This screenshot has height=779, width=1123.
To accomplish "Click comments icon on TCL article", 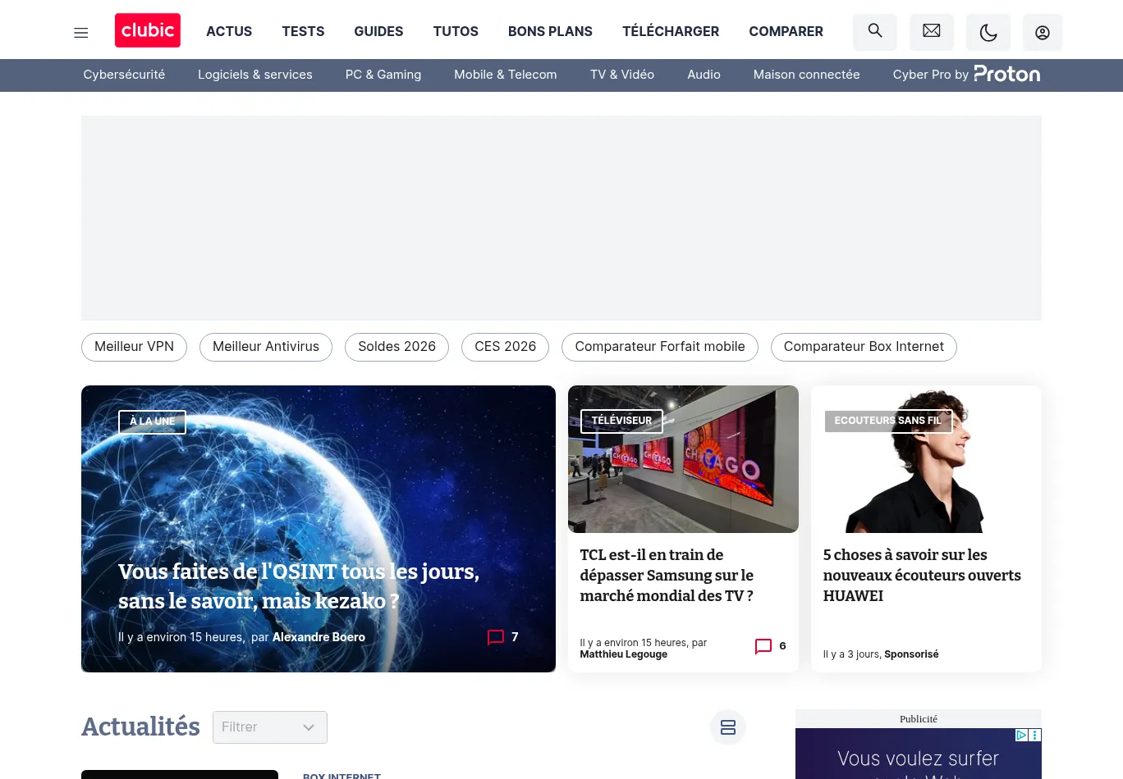I will point(763,646).
